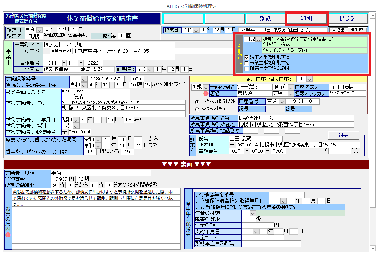The image size is (379, 255).
Task: Check 所属事業所を印刷する option
Action: click(247, 68)
